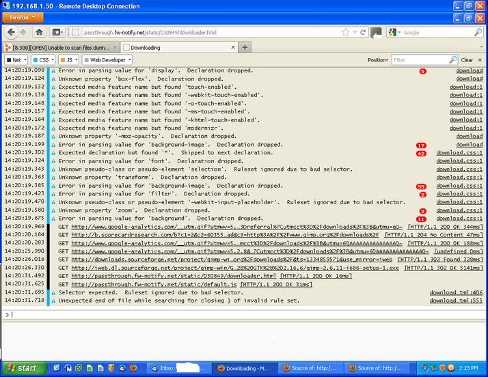Click the bookmark star in address bar

tap(346, 32)
